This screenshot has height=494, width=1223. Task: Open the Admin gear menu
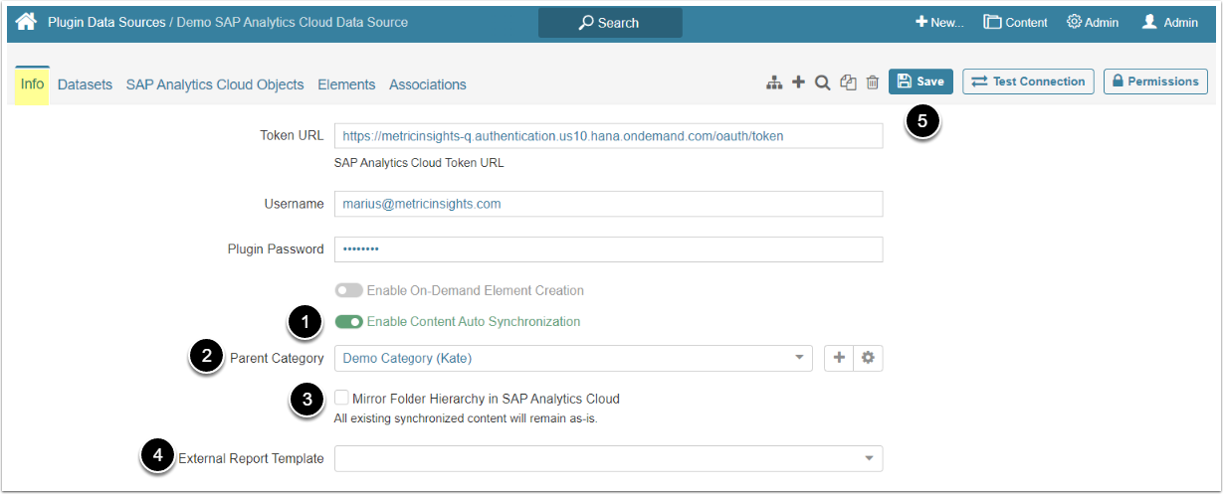(x=1092, y=22)
